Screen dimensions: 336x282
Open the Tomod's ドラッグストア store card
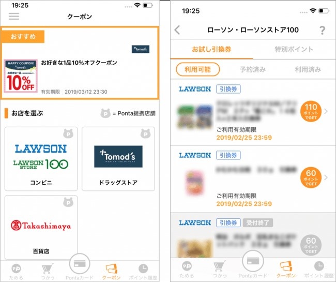[118, 159]
